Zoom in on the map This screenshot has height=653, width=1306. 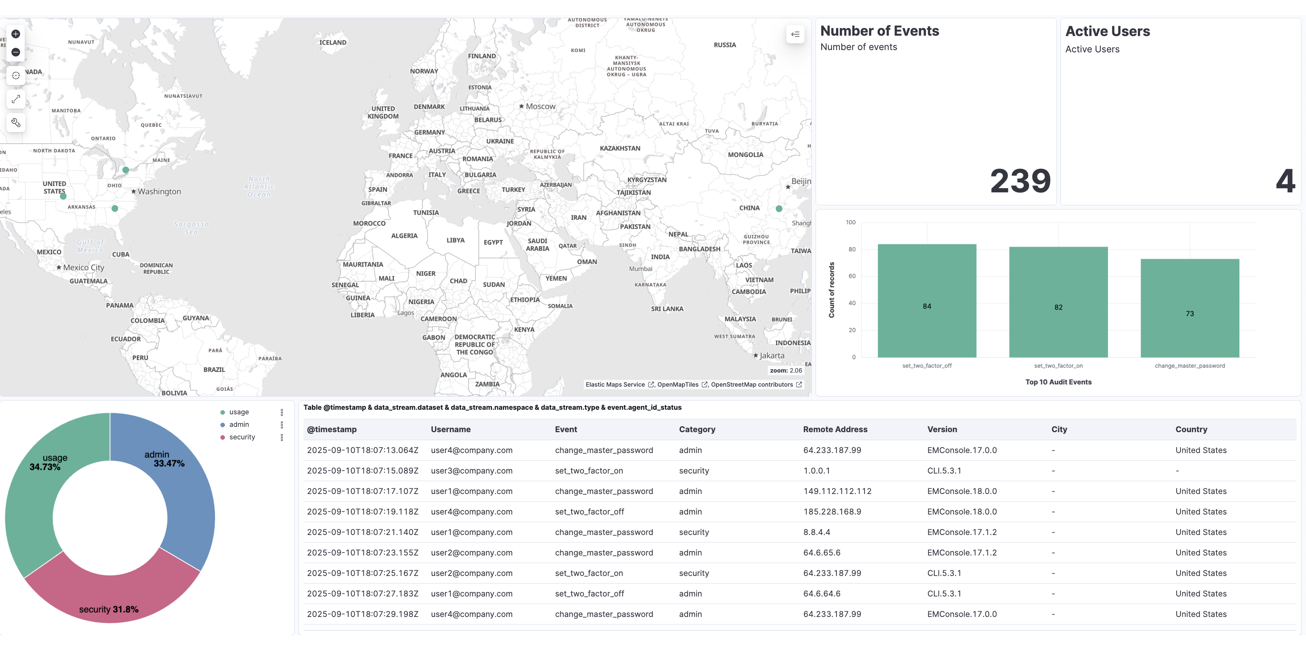click(16, 34)
